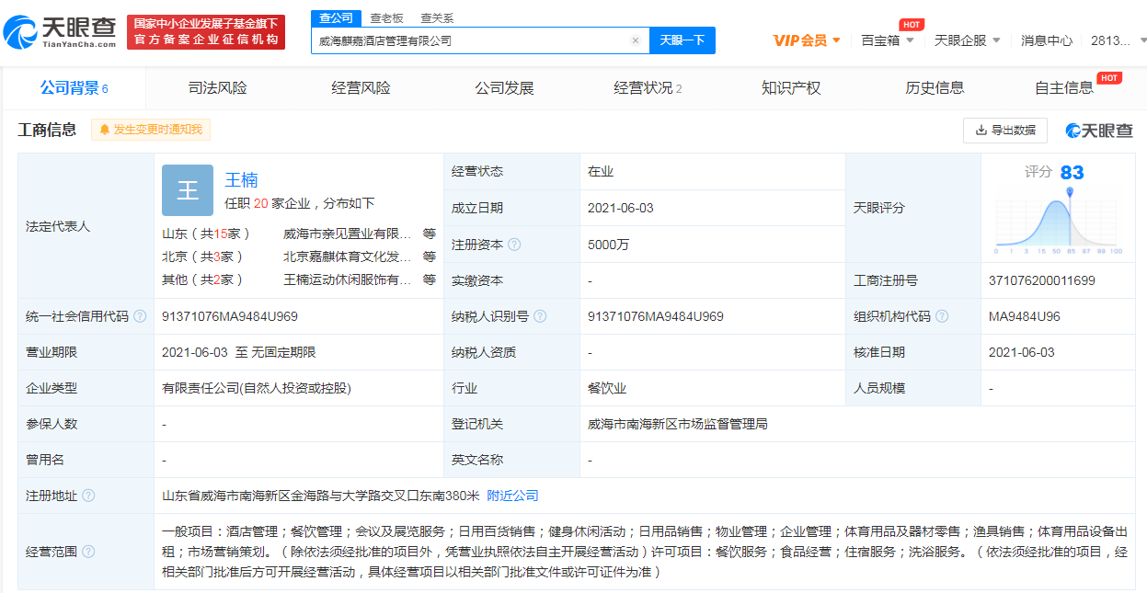Select the registration authority 威海市南海新区市场监督管理局
Image resolution: width=1147 pixels, height=593 pixels.
[678, 424]
